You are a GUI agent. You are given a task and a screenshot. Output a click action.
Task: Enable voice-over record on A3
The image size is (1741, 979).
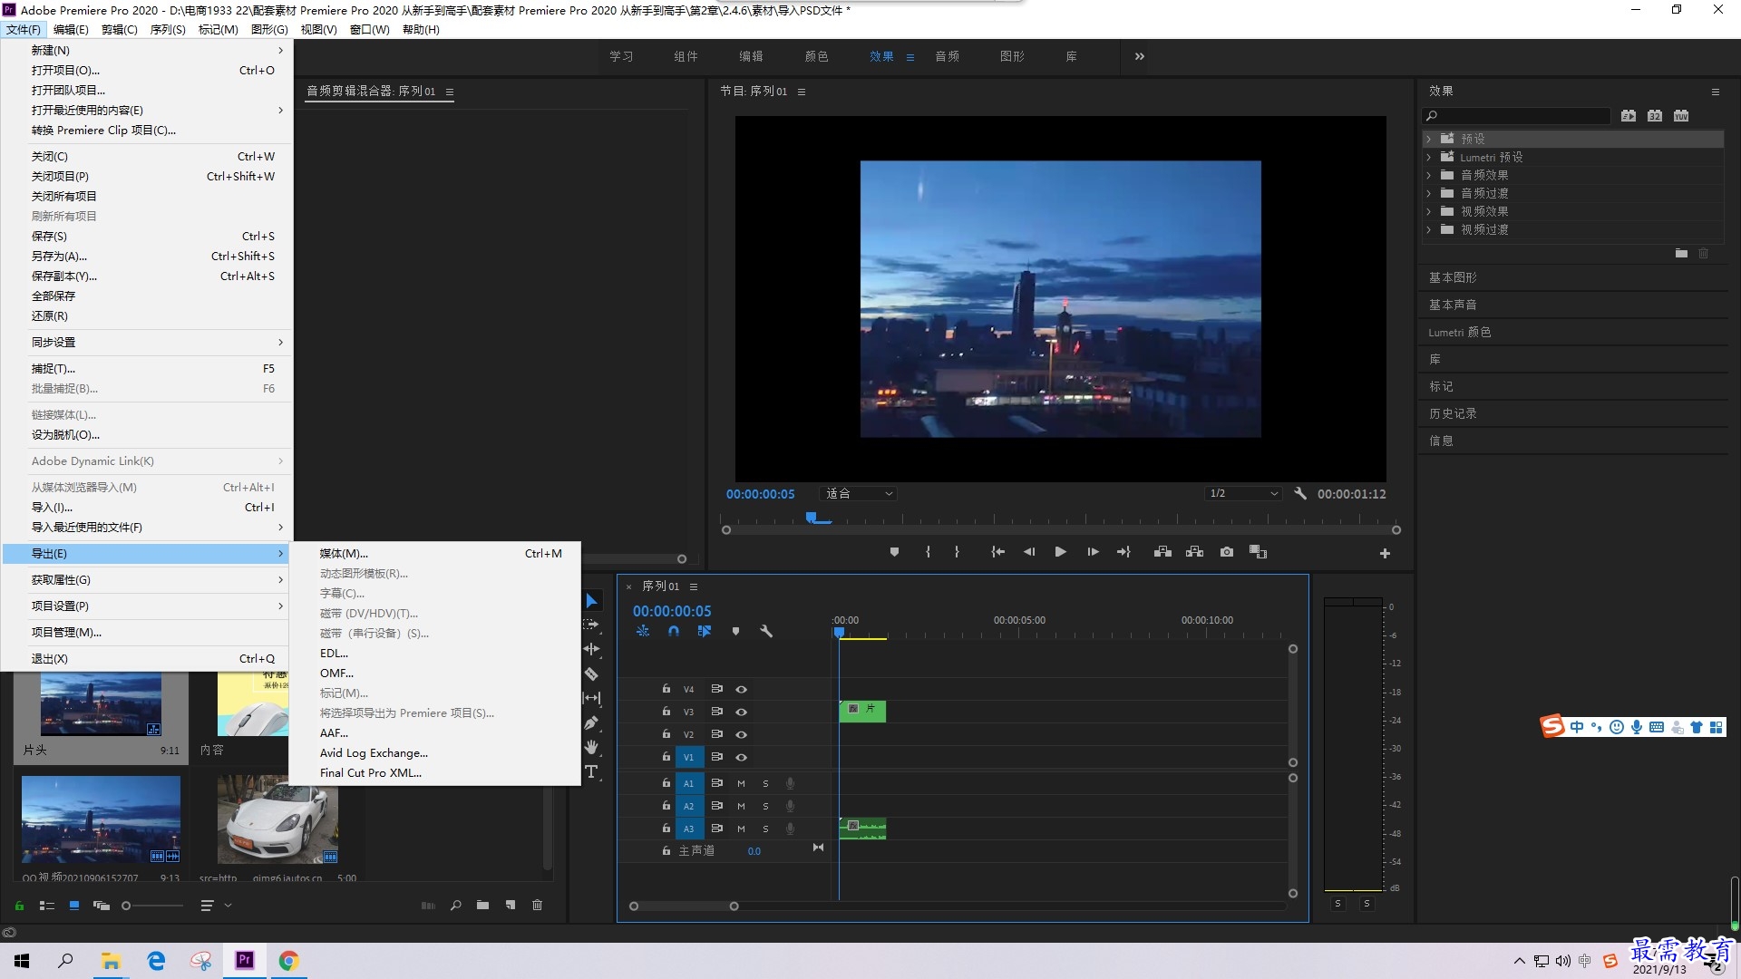click(x=790, y=829)
